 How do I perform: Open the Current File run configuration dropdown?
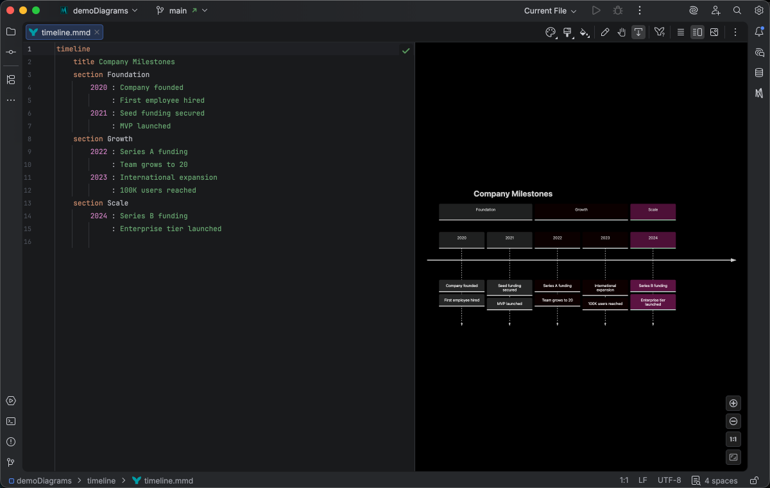click(550, 10)
